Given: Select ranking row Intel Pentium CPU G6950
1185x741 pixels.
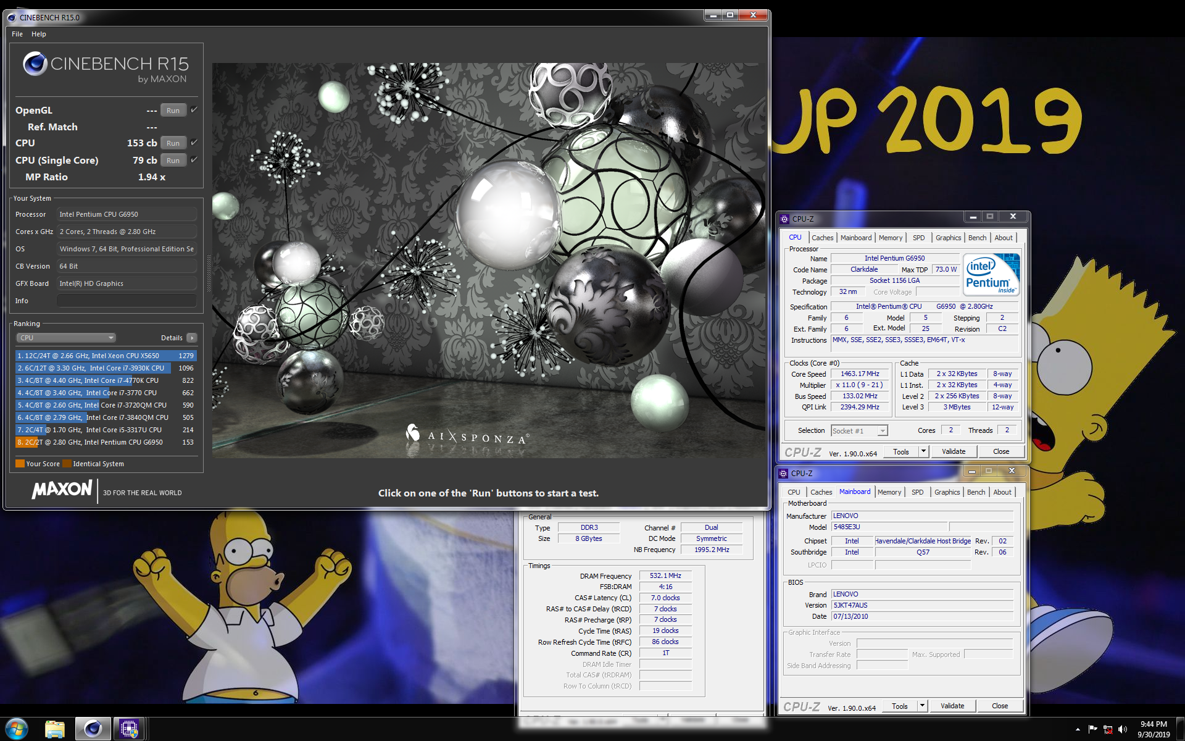Looking at the screenshot, I should (x=106, y=442).
